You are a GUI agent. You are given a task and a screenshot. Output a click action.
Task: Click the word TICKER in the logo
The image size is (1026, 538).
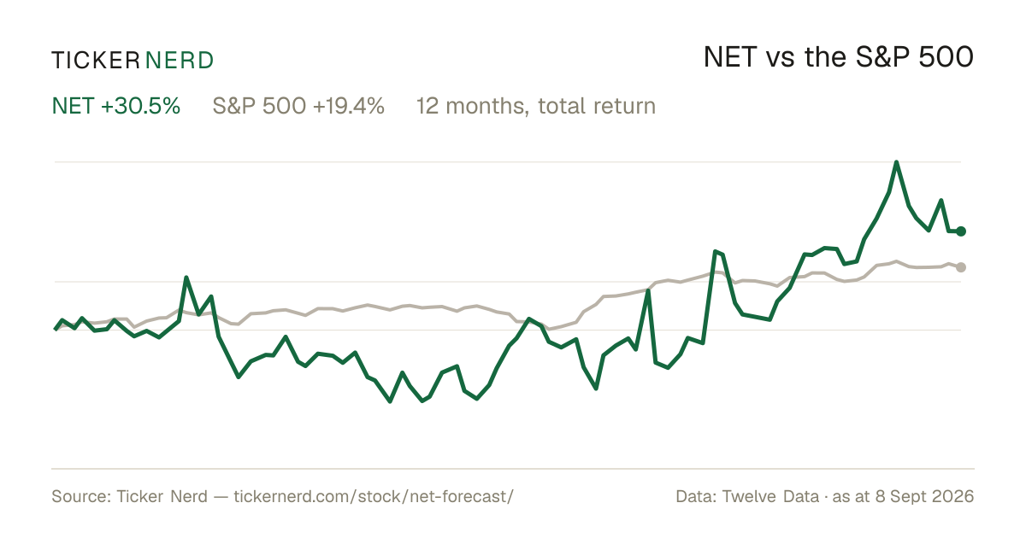(x=96, y=60)
